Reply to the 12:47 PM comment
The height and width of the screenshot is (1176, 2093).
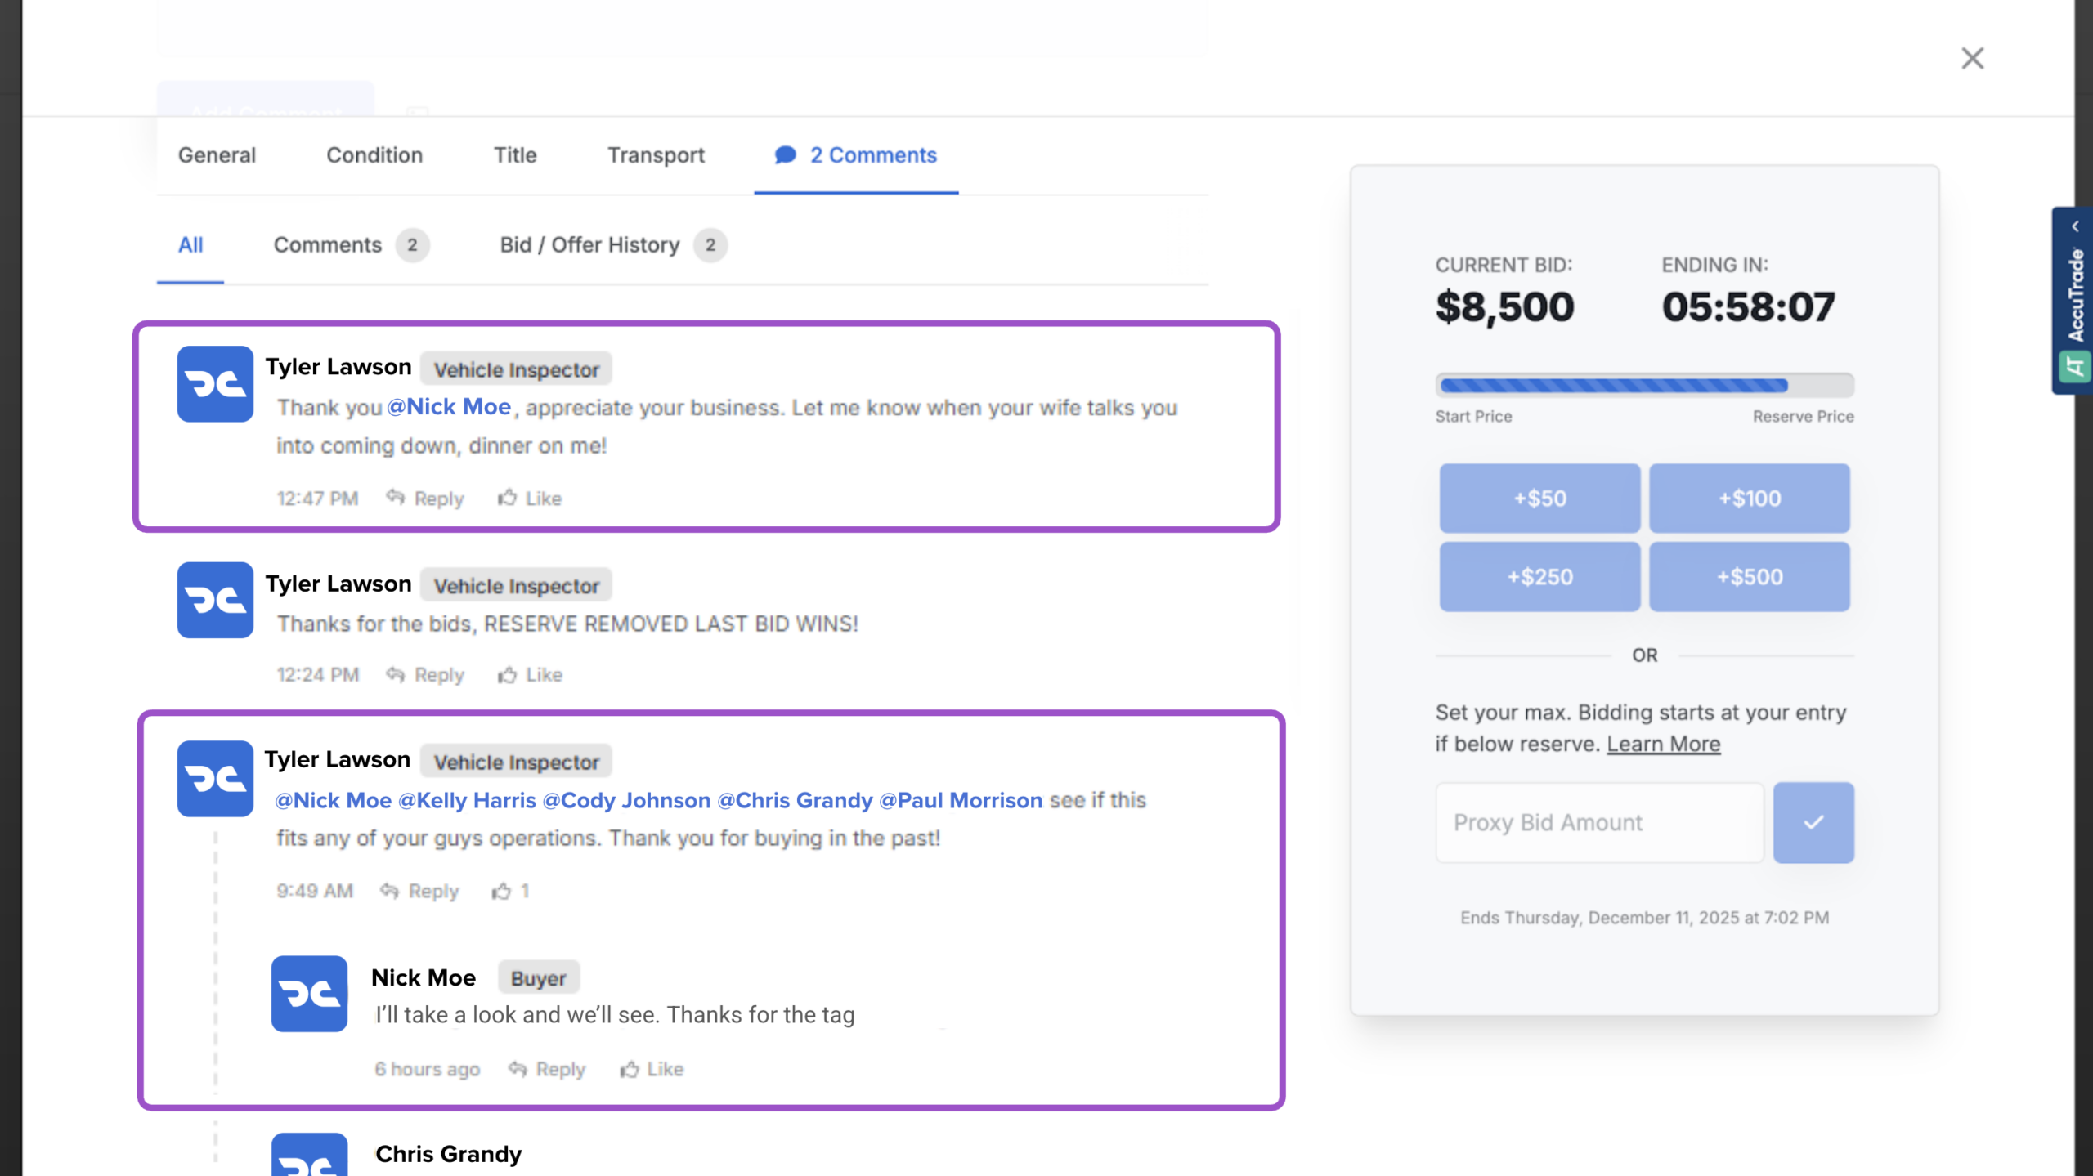tap(438, 499)
